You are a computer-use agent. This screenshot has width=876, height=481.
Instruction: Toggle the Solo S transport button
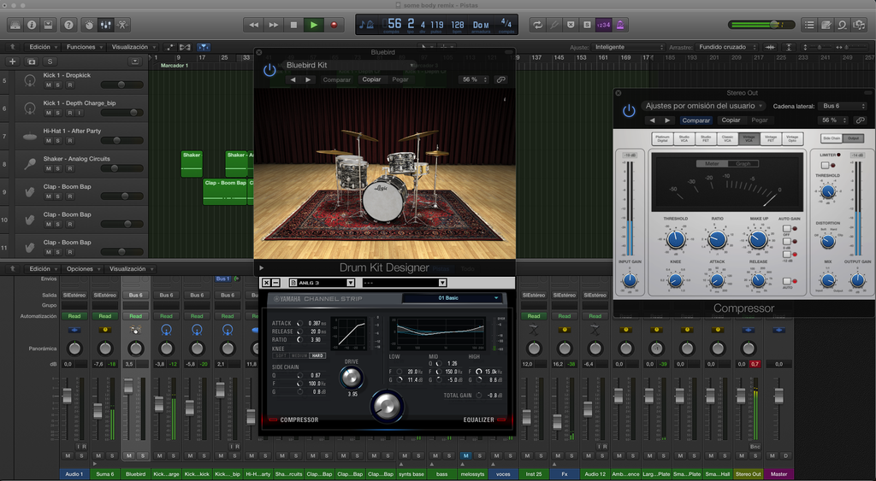tap(587, 25)
